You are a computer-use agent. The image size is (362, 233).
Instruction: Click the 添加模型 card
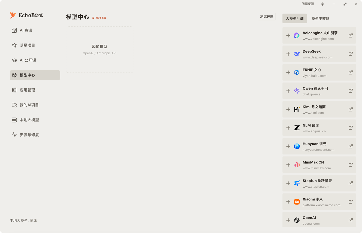100,49
